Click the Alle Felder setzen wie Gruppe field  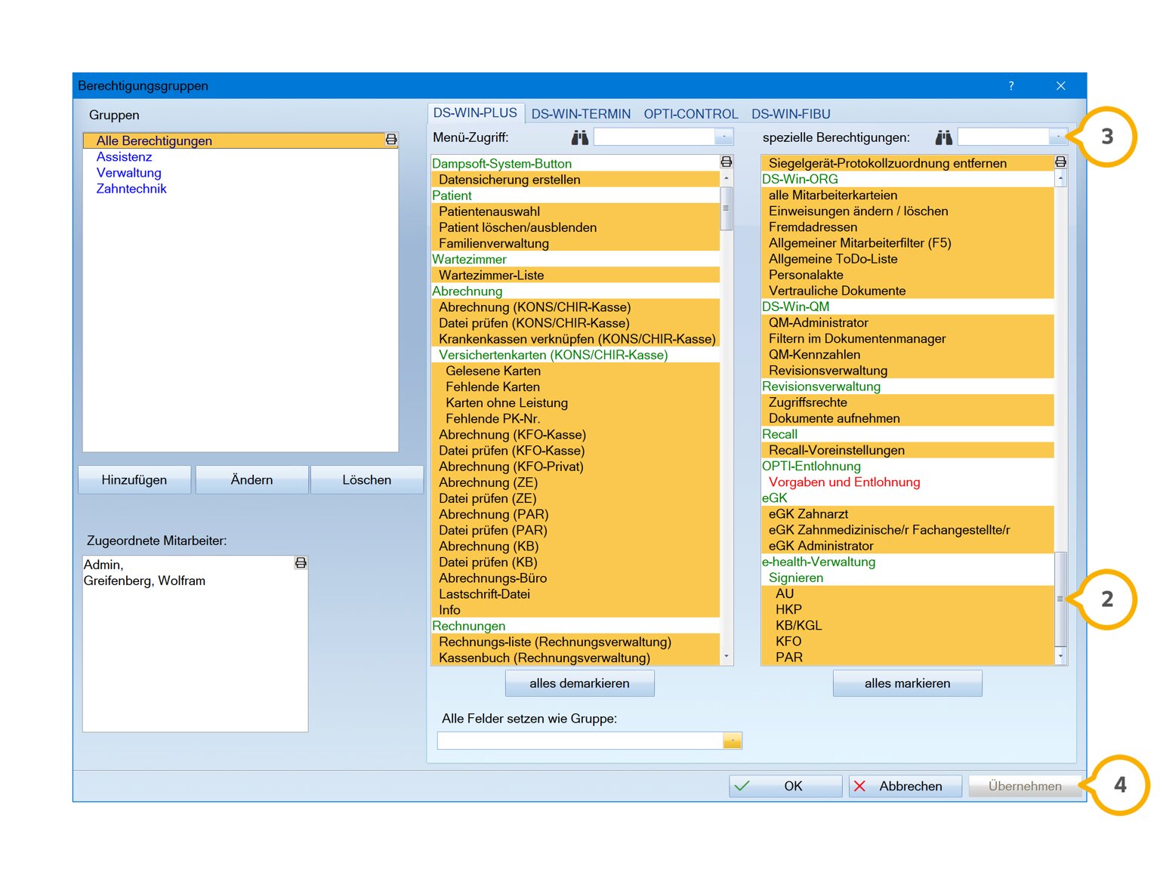580,741
